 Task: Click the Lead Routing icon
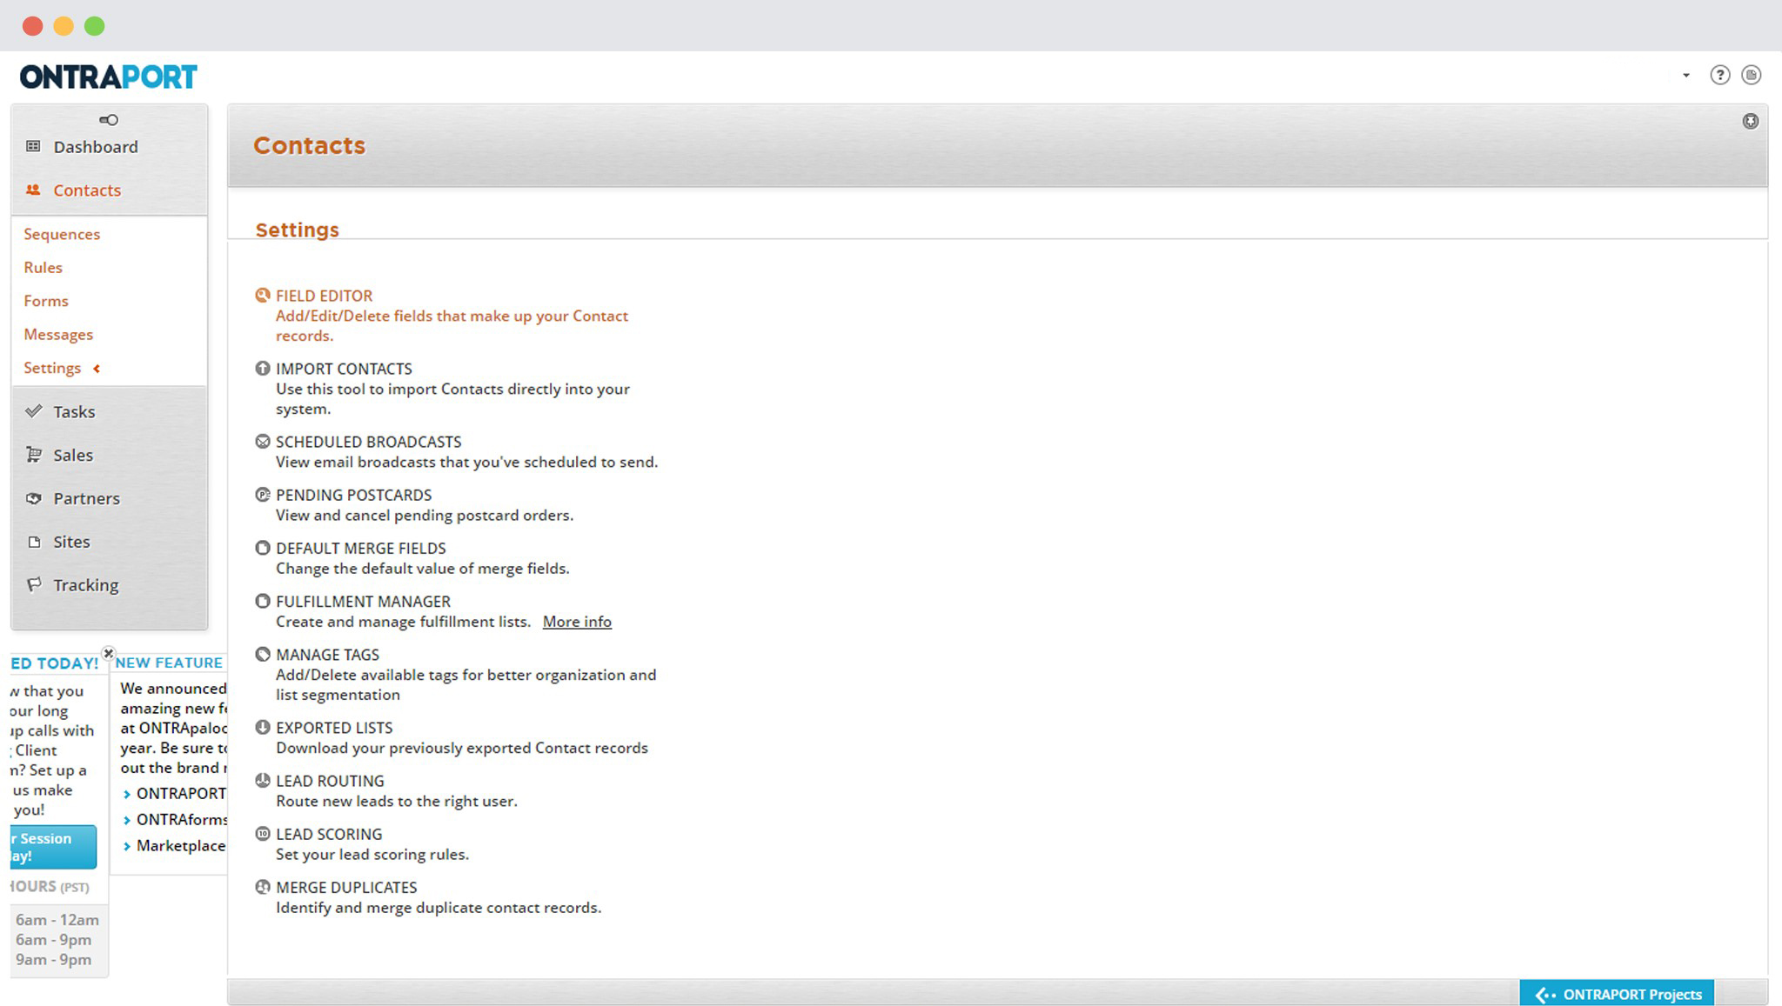[x=261, y=780]
